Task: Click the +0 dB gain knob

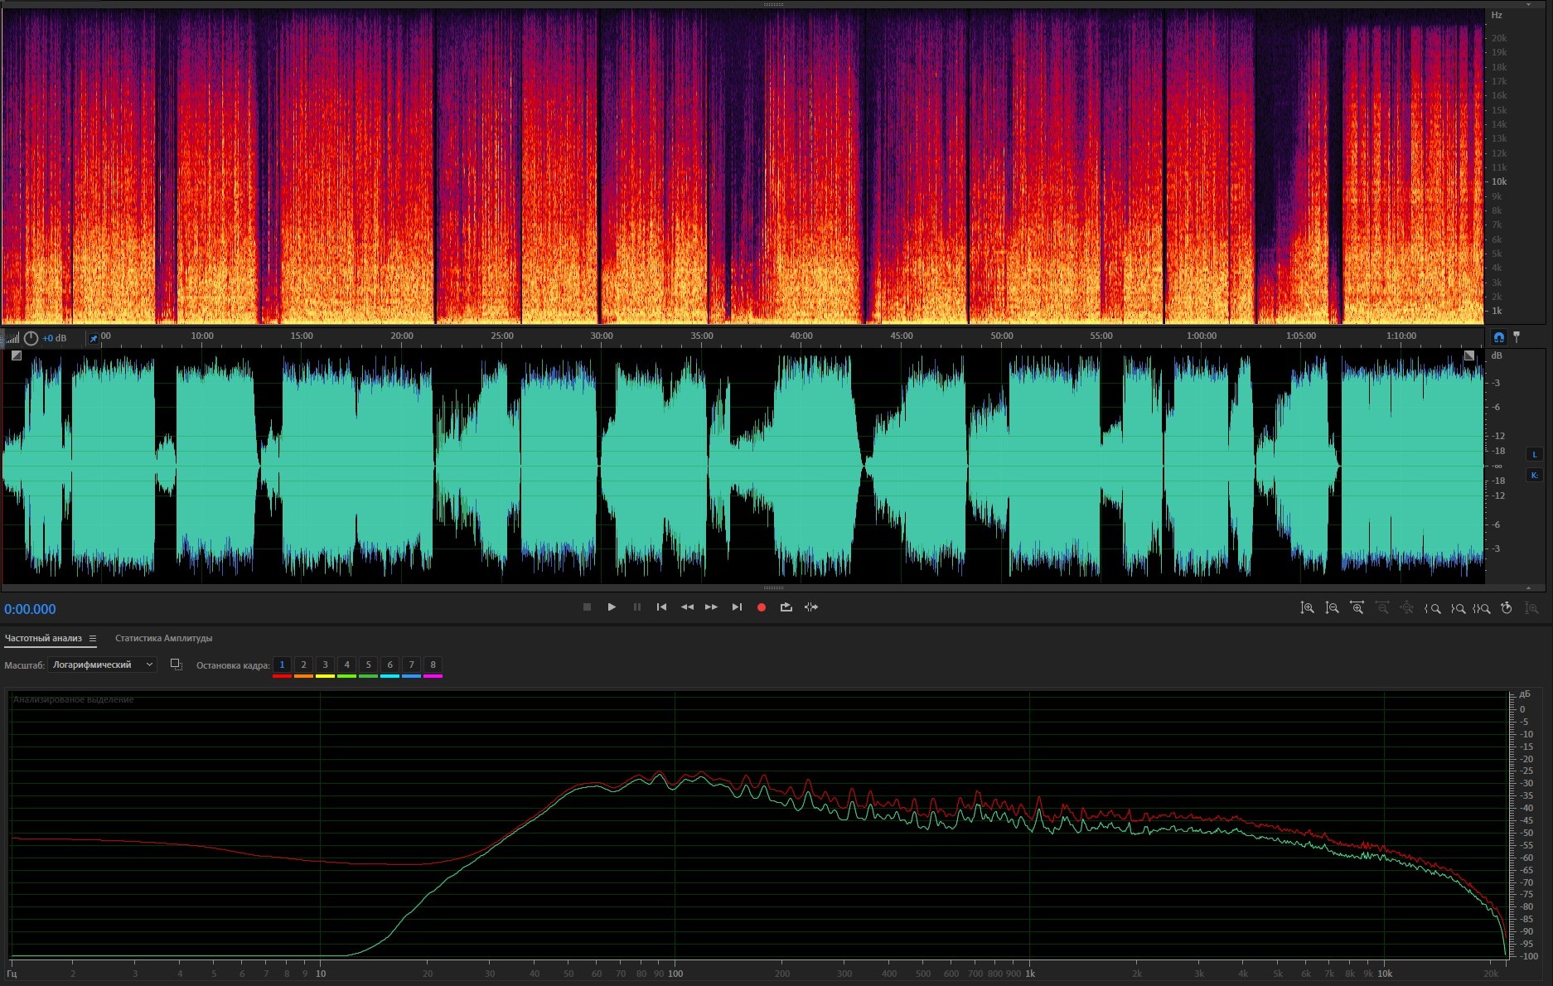Action: (x=31, y=338)
